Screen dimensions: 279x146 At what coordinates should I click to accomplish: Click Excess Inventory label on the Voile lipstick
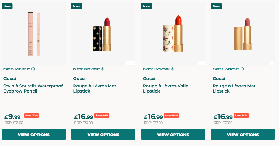pyautogui.click(x=156, y=69)
